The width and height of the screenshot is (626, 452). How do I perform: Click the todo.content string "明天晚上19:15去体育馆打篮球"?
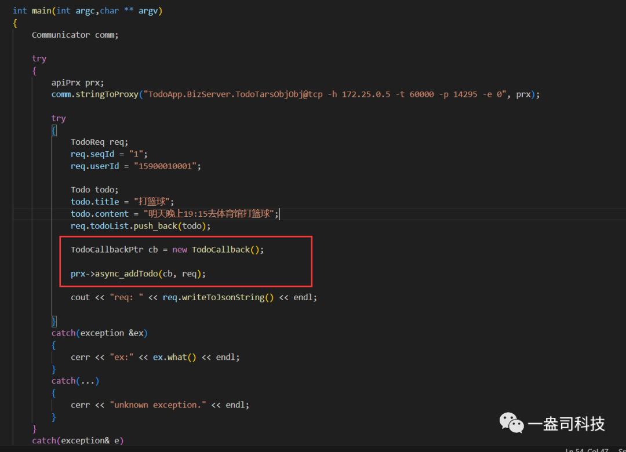coord(209,214)
